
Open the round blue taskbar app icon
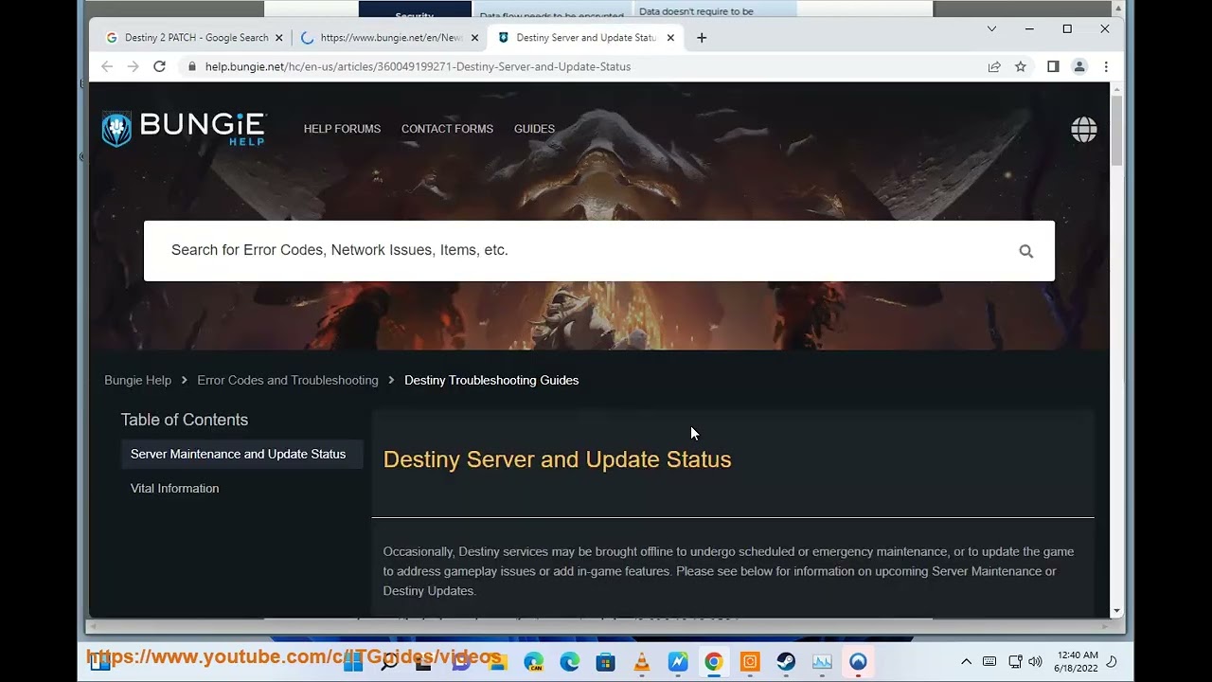pyautogui.click(x=858, y=662)
